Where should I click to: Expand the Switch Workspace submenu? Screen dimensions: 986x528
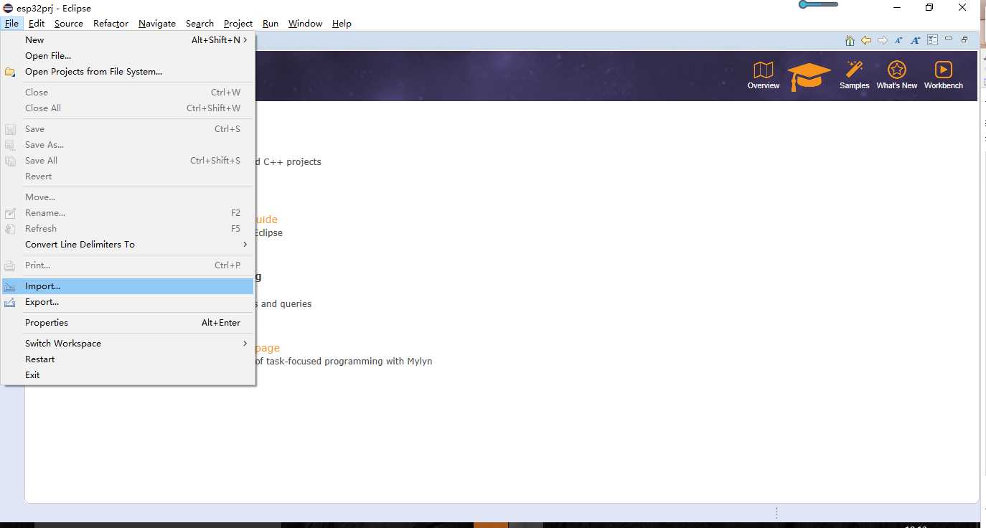[128, 344]
